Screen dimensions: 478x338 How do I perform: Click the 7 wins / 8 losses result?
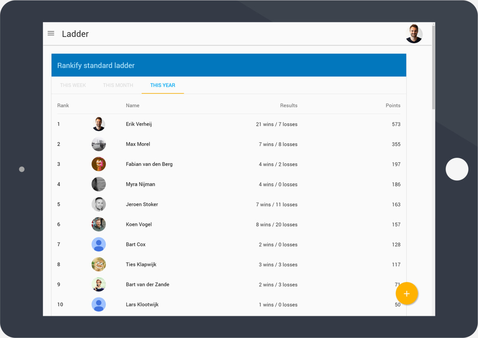pos(278,144)
